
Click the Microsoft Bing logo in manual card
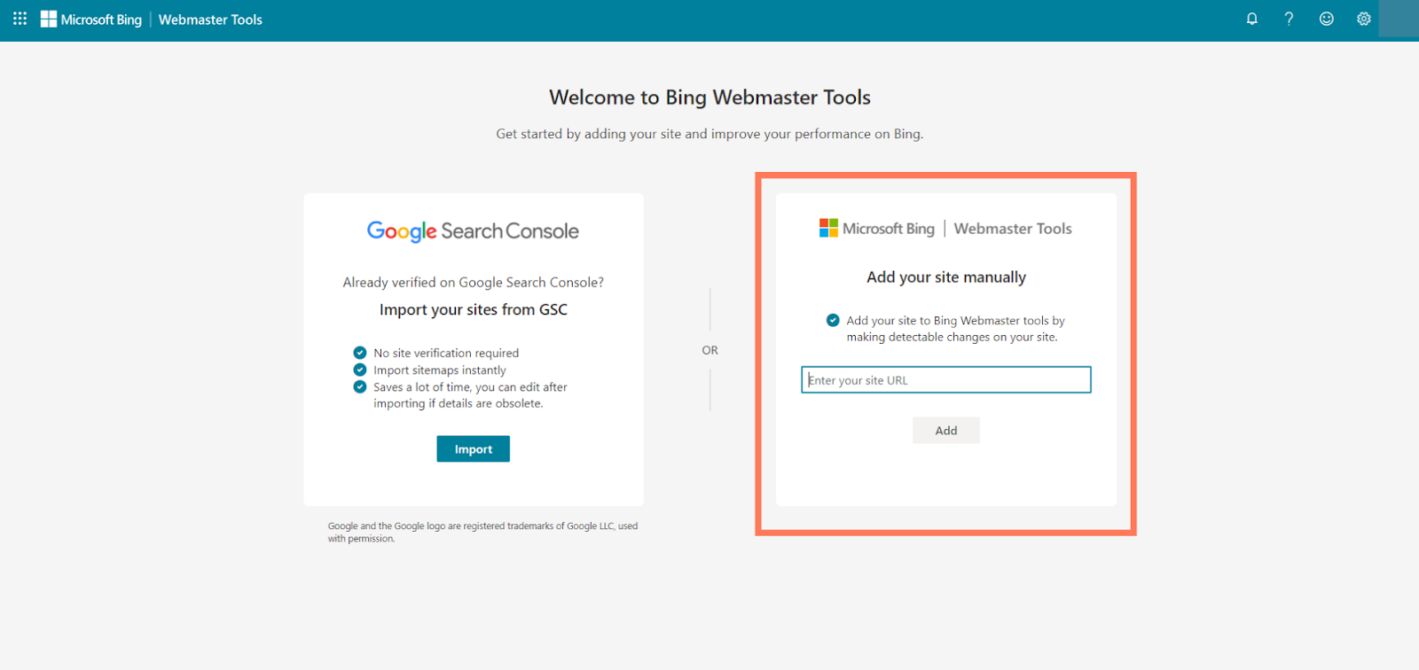[876, 229]
